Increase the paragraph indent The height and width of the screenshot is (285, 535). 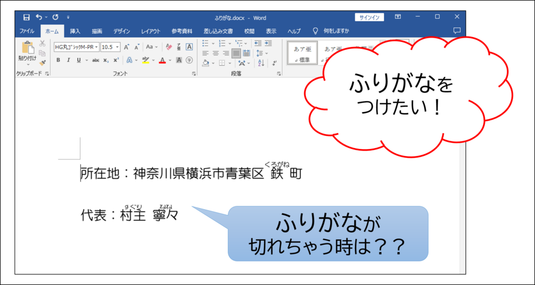pos(267,43)
